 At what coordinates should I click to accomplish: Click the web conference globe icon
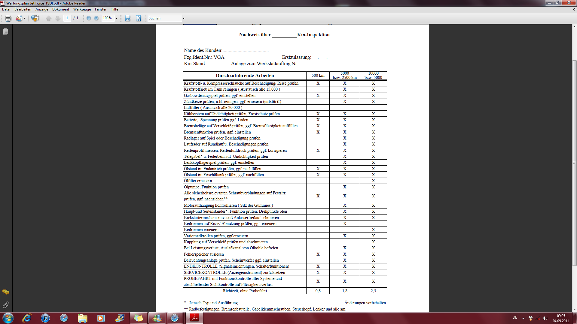(35, 18)
